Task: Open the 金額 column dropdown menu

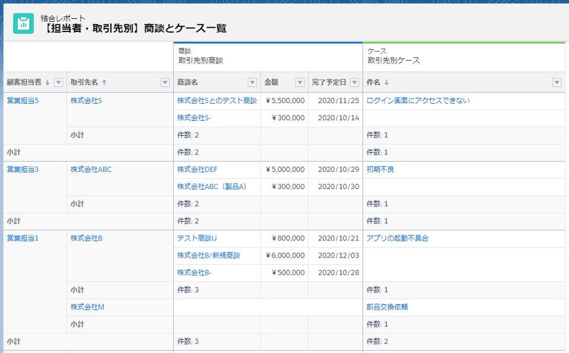Action: (300, 82)
